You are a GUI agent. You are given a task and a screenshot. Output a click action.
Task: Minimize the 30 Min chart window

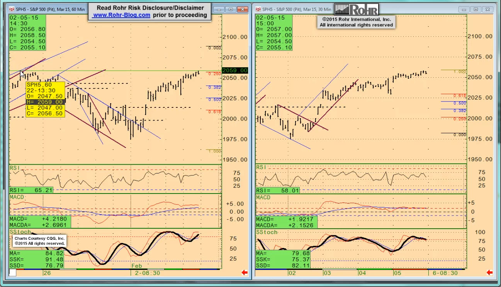click(x=465, y=9)
